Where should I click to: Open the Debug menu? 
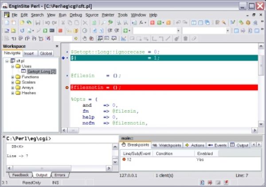(75, 15)
